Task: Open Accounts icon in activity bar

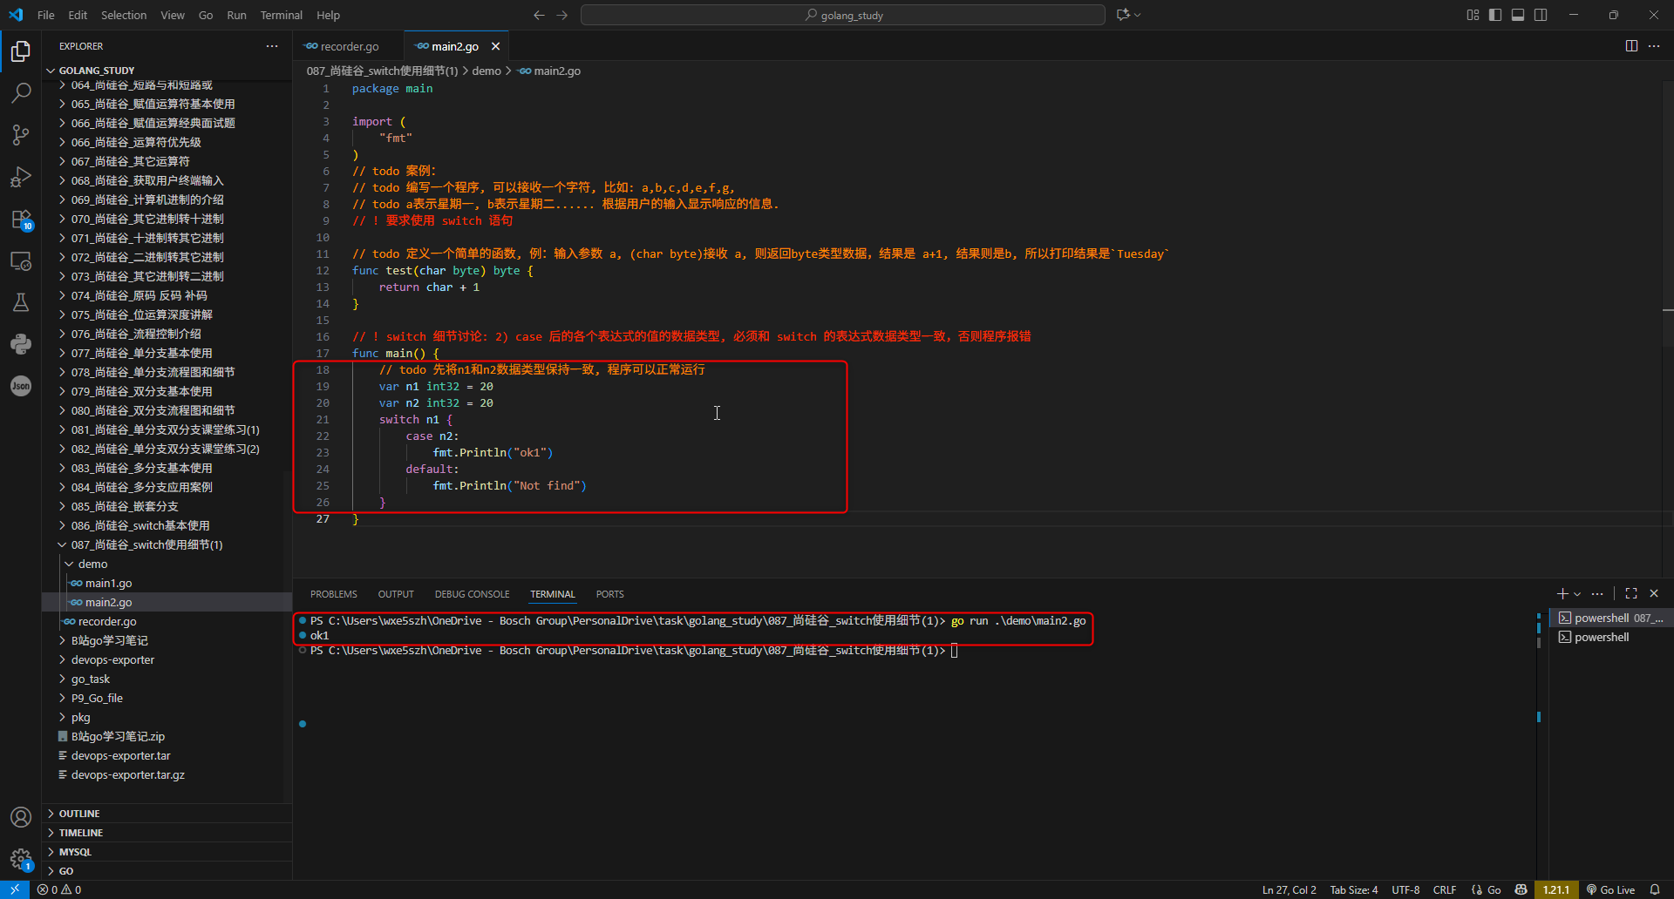Action: click(x=21, y=817)
